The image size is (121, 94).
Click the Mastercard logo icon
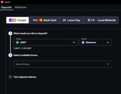[x=40, y=20]
